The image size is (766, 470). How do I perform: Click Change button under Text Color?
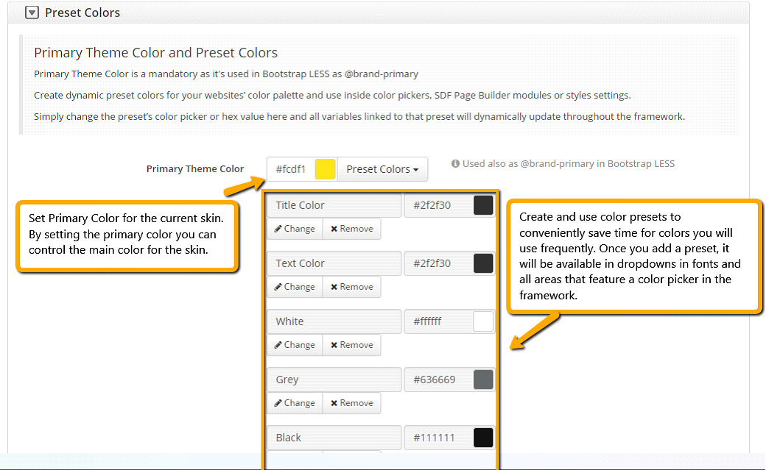295,287
